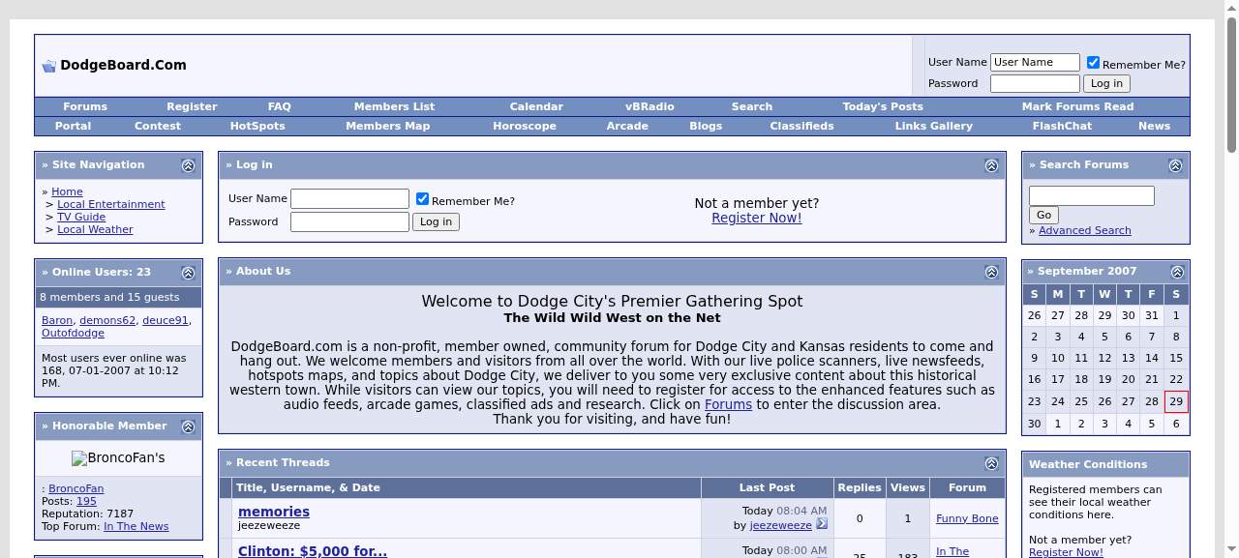Open the FlashChat menu item

pyautogui.click(x=1062, y=126)
